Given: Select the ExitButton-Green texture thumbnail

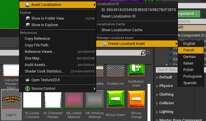Looking at the screenshot, I should pyautogui.click(x=136, y=70).
